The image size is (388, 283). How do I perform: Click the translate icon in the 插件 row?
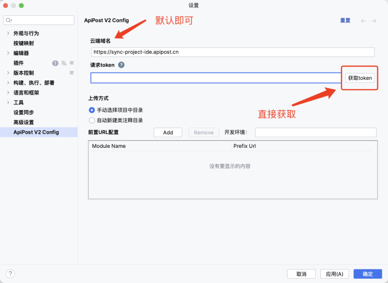(64, 63)
